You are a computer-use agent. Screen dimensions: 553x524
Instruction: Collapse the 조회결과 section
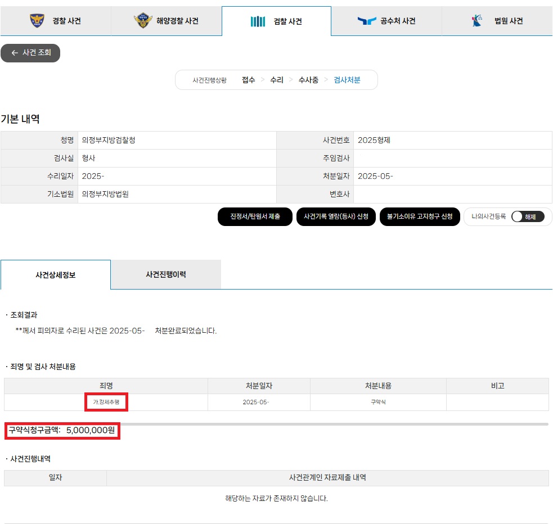24,315
